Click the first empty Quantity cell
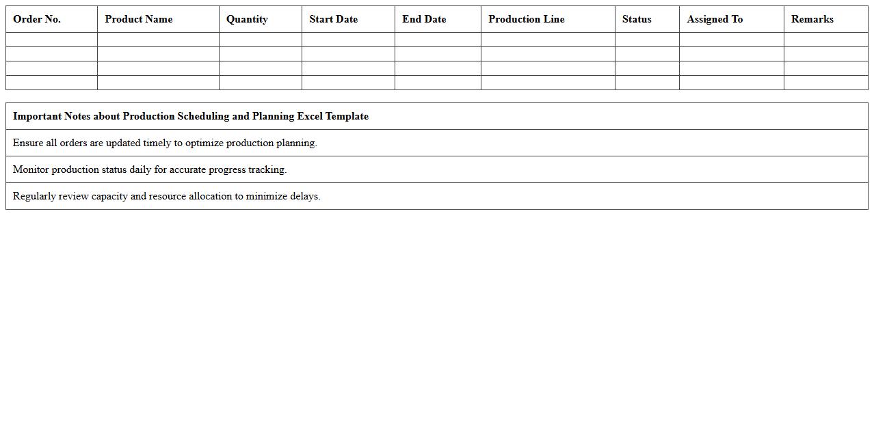874x444 pixels. pyautogui.click(x=260, y=39)
